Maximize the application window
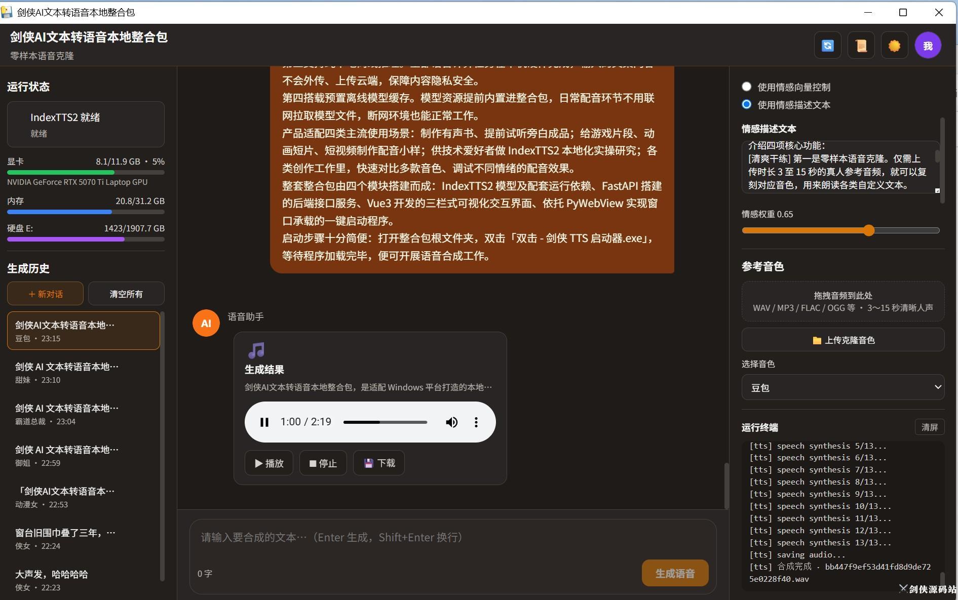 click(903, 12)
